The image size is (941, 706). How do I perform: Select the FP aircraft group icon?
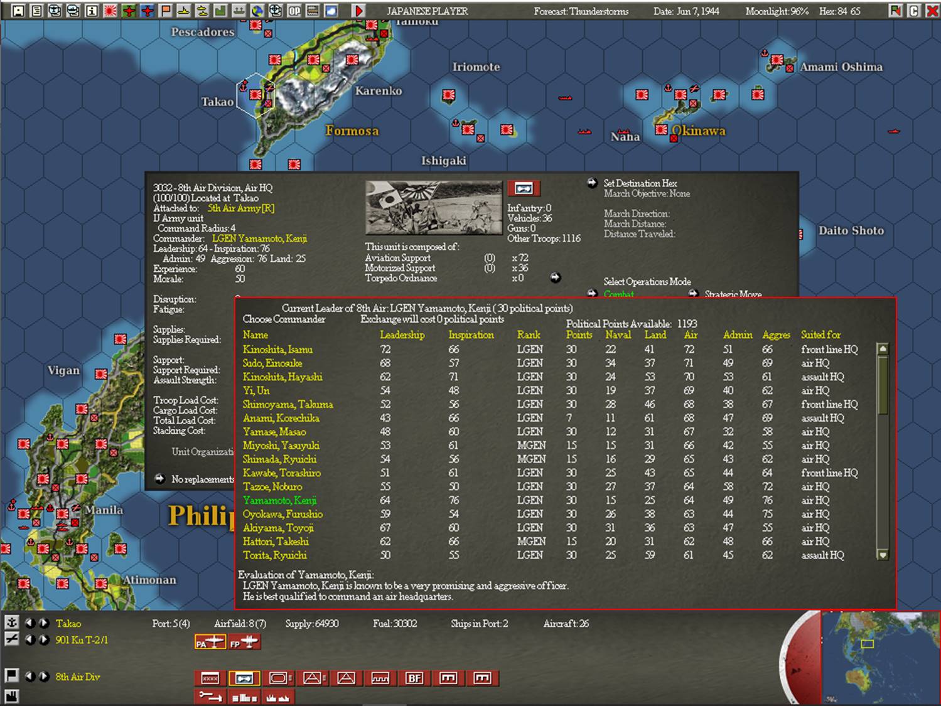click(244, 642)
